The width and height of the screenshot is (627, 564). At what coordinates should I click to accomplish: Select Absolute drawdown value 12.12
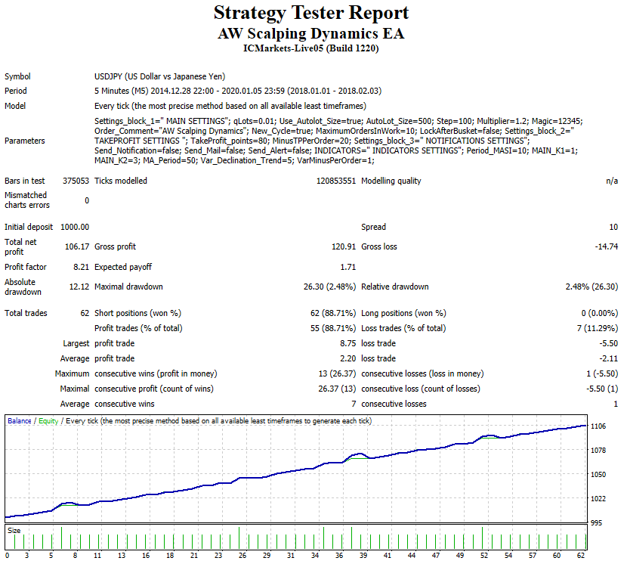click(79, 287)
